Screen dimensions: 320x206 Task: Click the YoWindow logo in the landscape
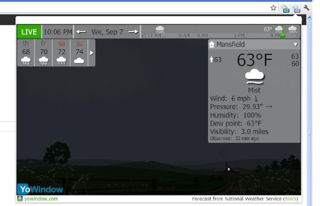coord(40,189)
